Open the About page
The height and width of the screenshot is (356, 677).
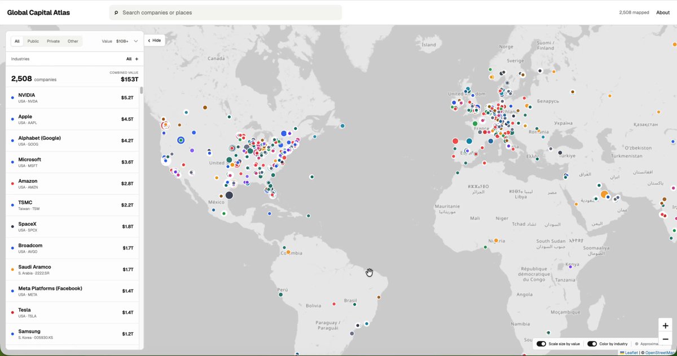pos(663,12)
